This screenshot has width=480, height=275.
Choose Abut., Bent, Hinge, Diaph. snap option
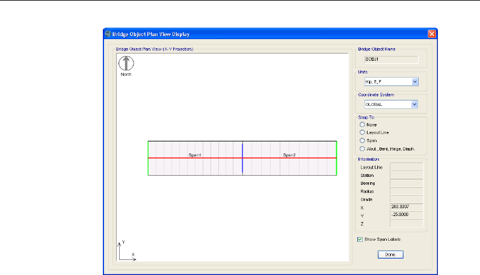[362, 147]
